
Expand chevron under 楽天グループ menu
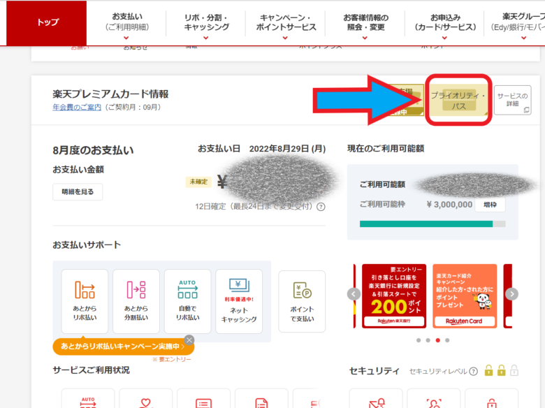(524, 38)
